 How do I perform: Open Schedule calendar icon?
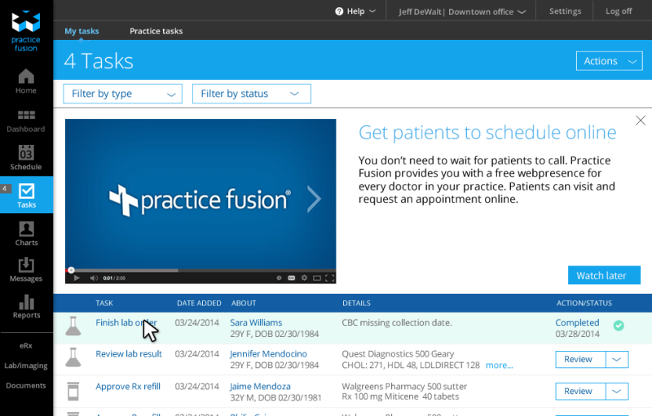(x=26, y=153)
